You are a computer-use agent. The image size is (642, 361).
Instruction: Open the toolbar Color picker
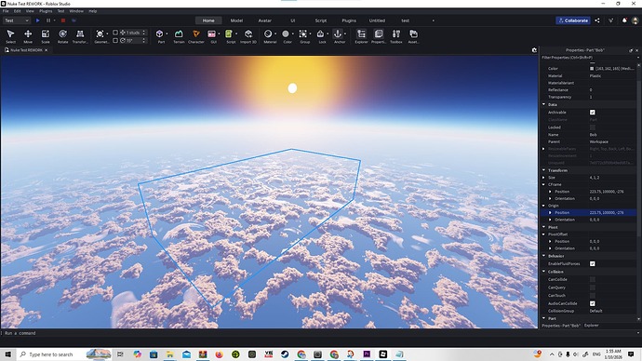287,36
